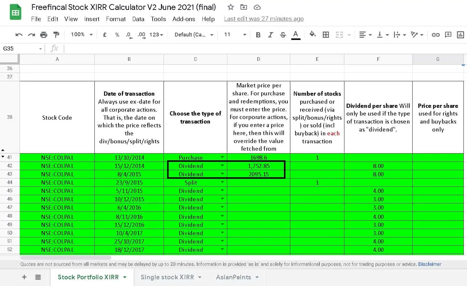Open the Disclaimer link
Viewport: 467px width, 286px height.
tap(430, 264)
